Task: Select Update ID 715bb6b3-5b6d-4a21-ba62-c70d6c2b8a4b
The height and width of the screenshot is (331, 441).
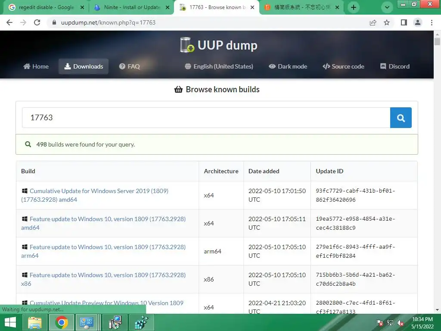Action: (x=355, y=279)
